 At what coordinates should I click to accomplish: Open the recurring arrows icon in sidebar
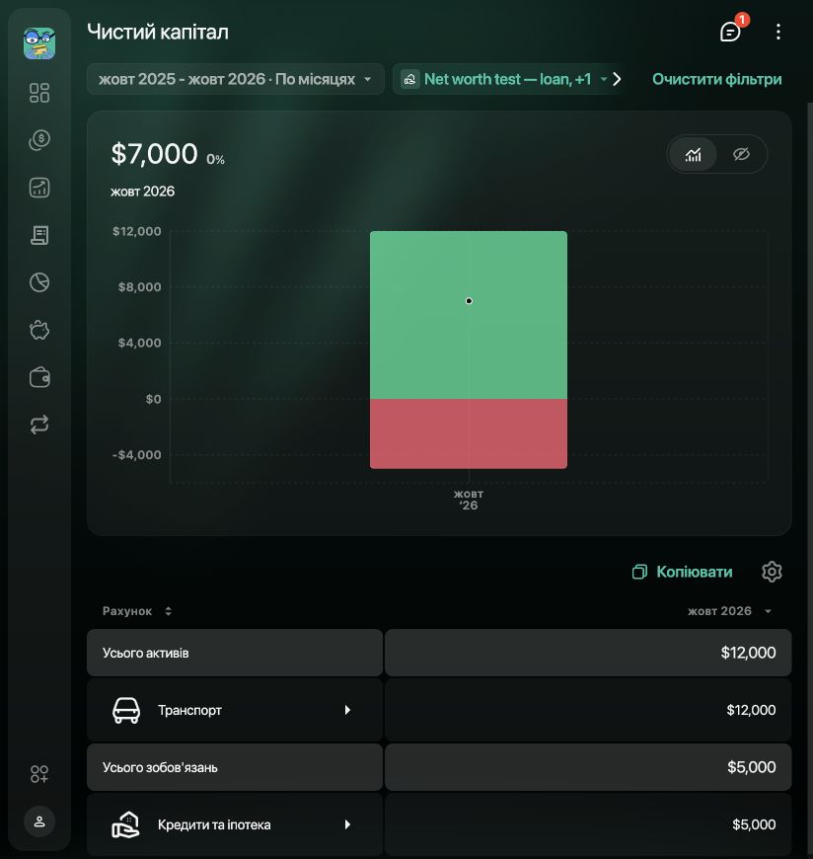point(39,425)
